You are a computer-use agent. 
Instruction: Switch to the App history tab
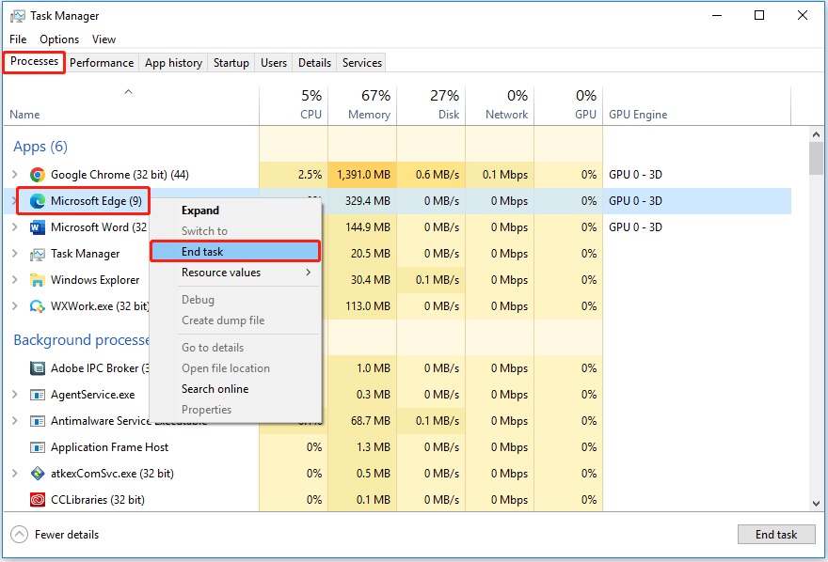tap(173, 63)
